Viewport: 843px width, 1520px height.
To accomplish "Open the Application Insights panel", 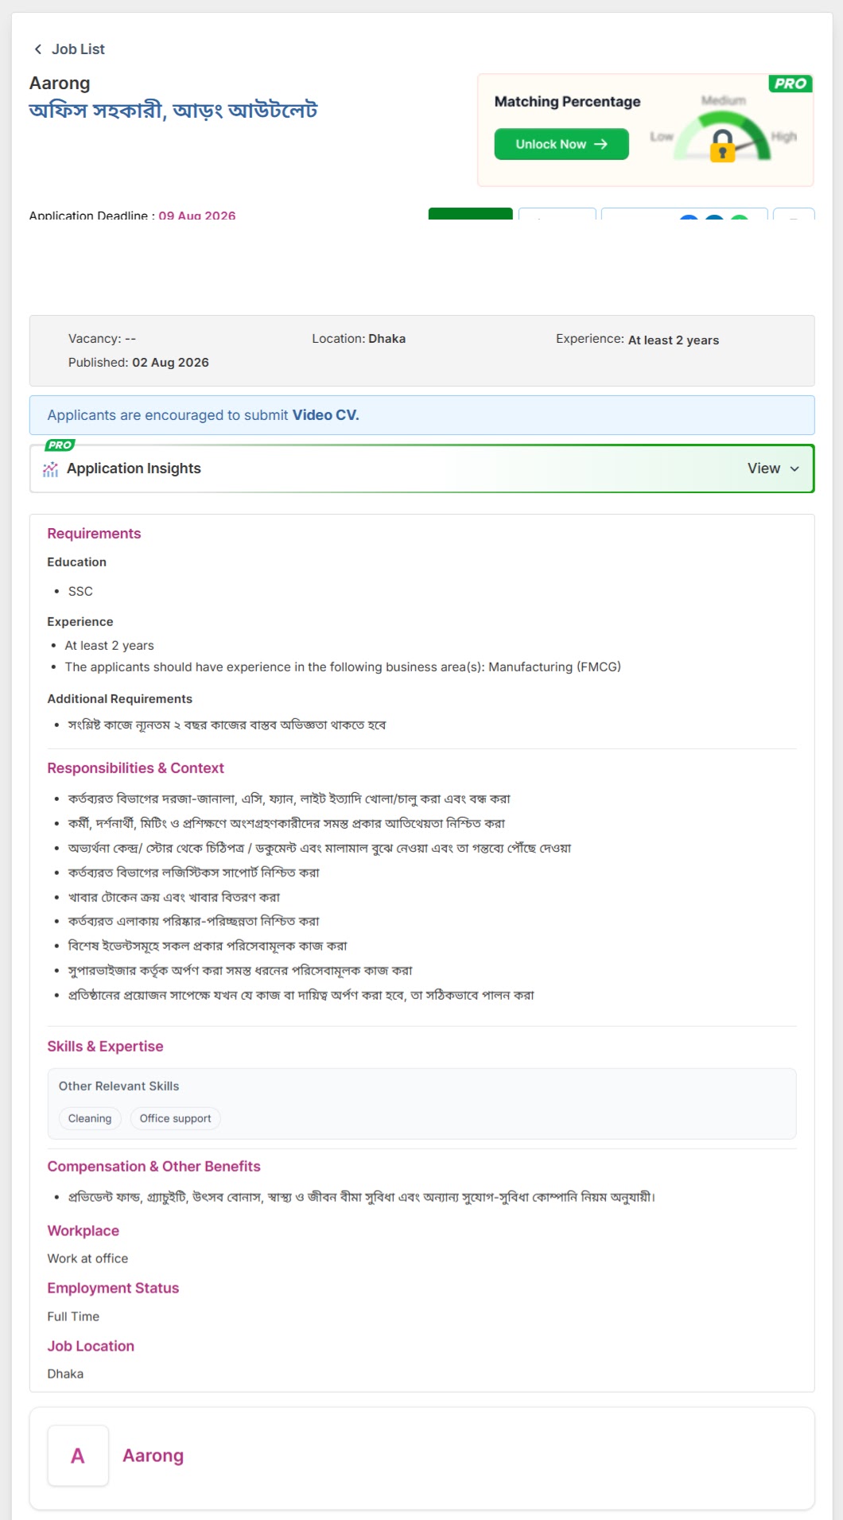I will pyautogui.click(x=422, y=468).
